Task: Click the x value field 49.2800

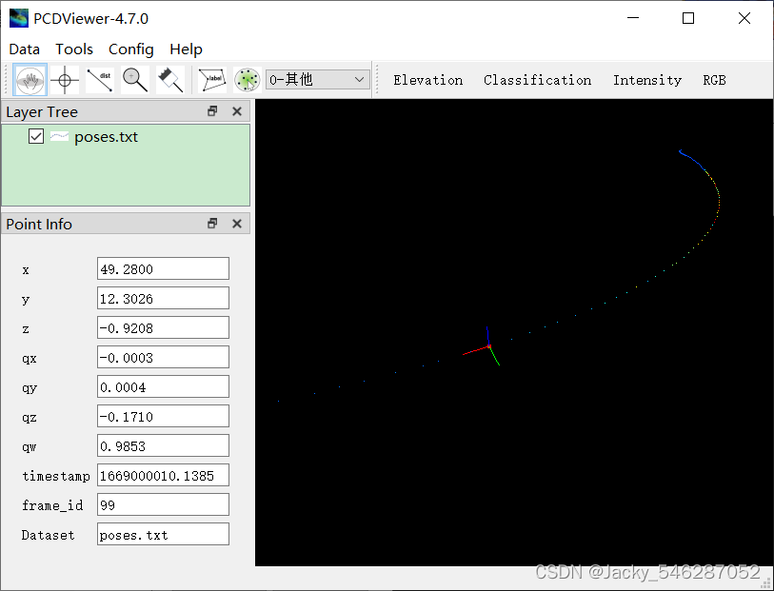Action: 163,269
